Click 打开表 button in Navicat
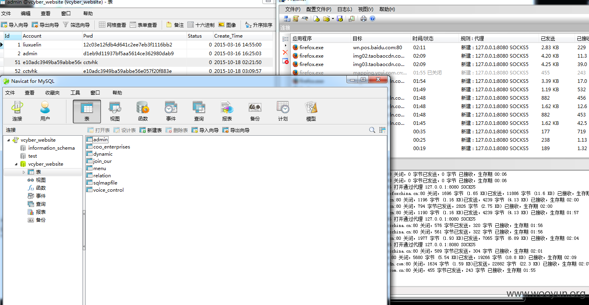The image size is (589, 305). 99,130
